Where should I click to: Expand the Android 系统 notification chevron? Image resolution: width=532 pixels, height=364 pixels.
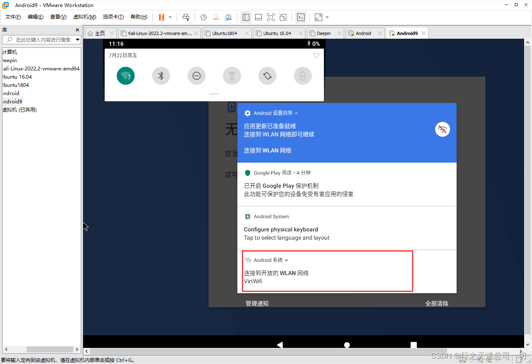click(x=286, y=260)
